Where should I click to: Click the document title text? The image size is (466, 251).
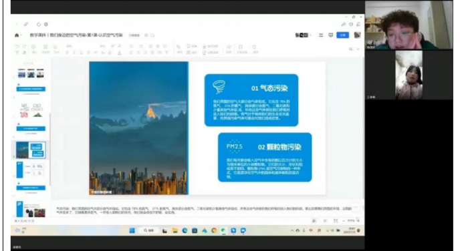76,35
